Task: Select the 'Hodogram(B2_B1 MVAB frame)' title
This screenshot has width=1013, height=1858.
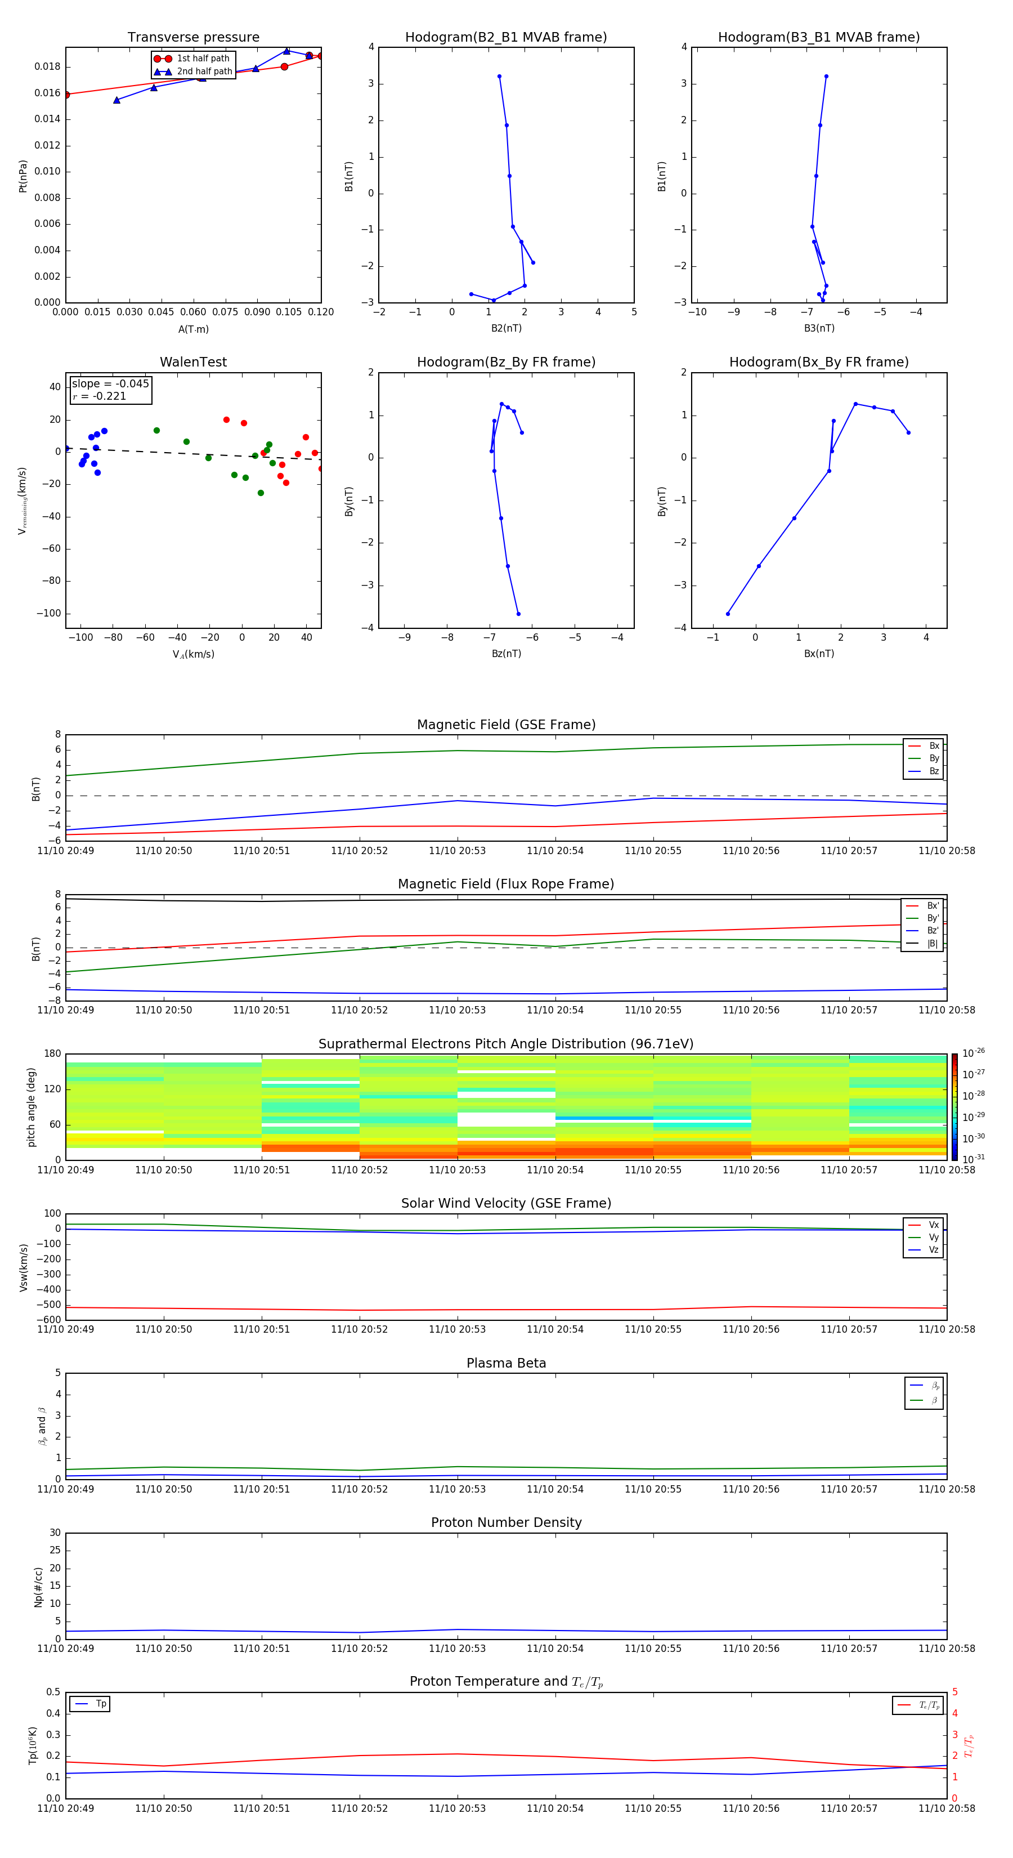Action: (x=506, y=38)
